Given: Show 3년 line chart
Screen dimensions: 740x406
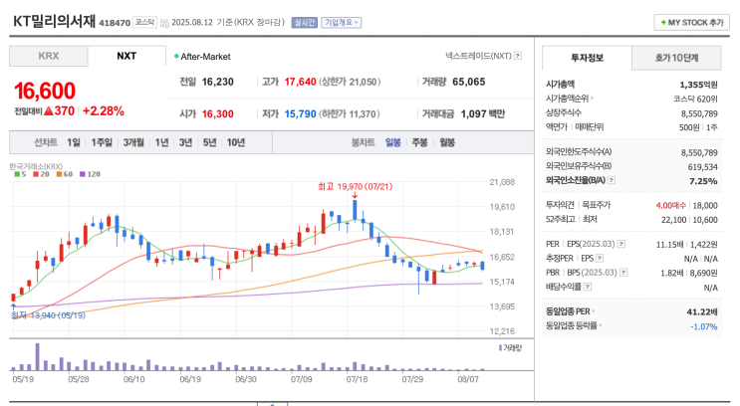Looking at the screenshot, I should pos(185,142).
